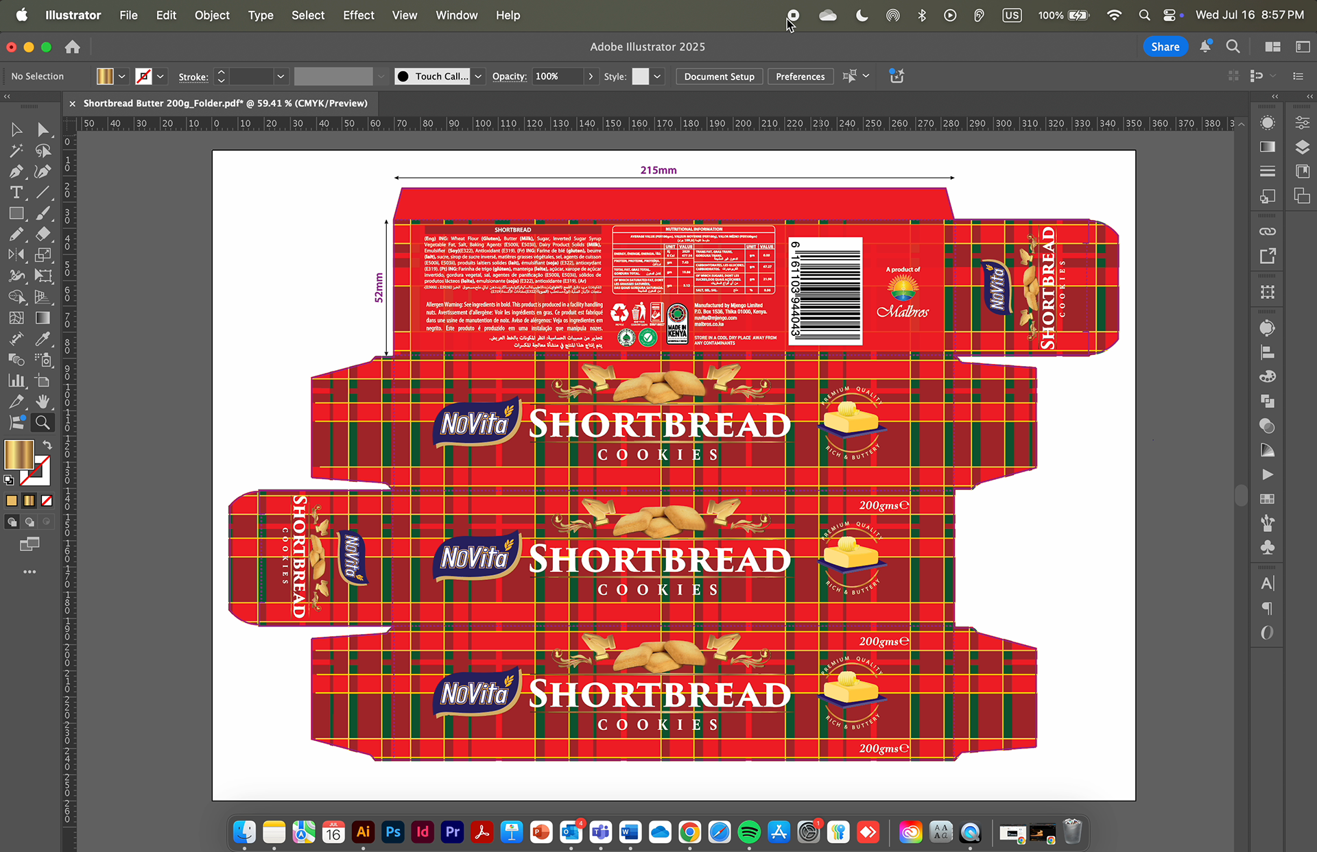Open the Layers panel icon
Viewport: 1317px width, 852px height.
click(x=1302, y=147)
